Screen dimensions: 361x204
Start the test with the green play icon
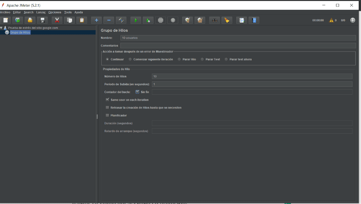[136, 20]
